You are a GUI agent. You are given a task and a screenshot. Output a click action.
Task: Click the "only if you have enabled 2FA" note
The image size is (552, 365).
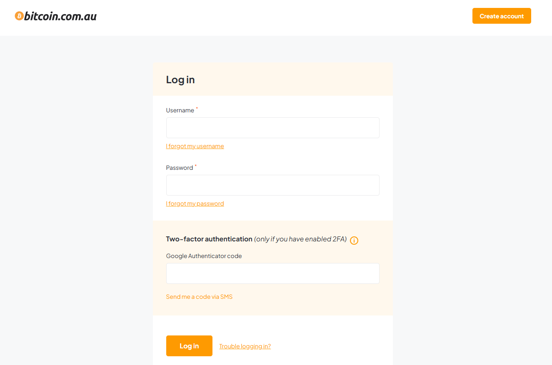point(300,239)
